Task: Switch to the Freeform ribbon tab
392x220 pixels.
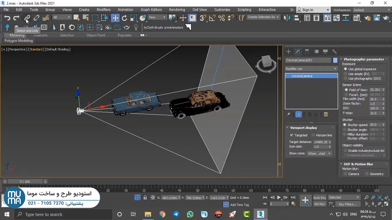Action: pyautogui.click(x=40, y=35)
